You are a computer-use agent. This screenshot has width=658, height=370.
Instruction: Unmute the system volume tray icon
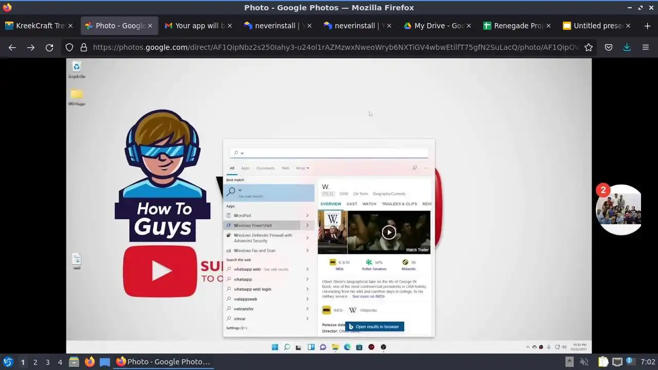[584, 362]
